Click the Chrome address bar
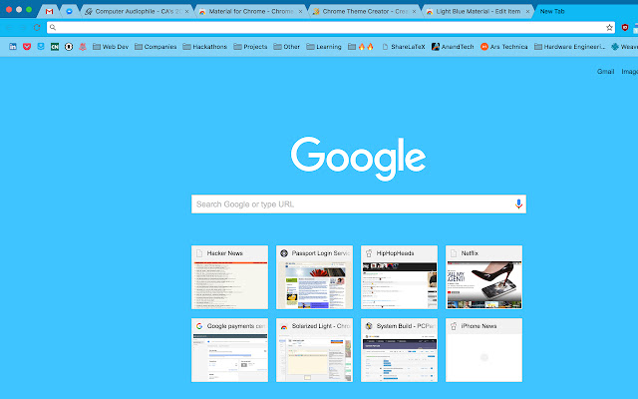Screen dimensions: 638x399 pyautogui.click(x=330, y=27)
